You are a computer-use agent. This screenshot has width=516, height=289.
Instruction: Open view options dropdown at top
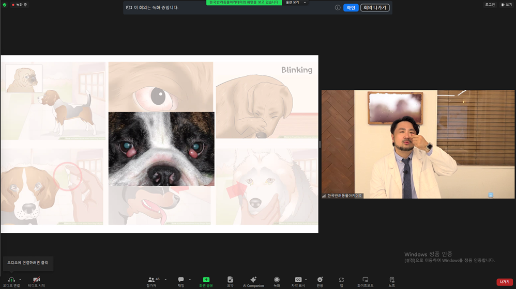pos(296,2)
